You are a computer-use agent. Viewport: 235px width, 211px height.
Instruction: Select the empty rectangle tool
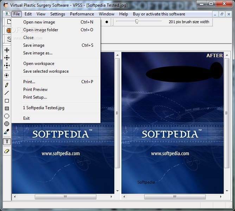coord(7,101)
